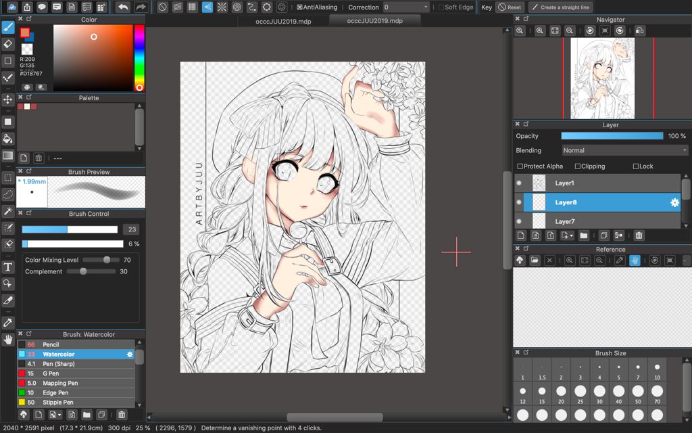This screenshot has width=692, height=433.
Task: Create a new layer folder
Action: [583, 235]
